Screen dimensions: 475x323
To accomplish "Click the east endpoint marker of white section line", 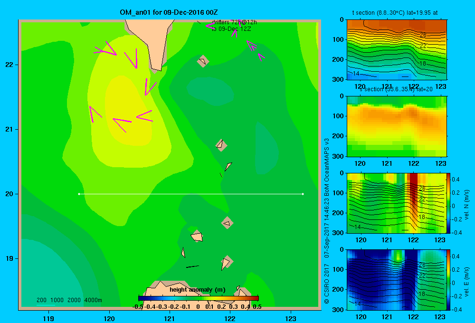I will [303, 194].
